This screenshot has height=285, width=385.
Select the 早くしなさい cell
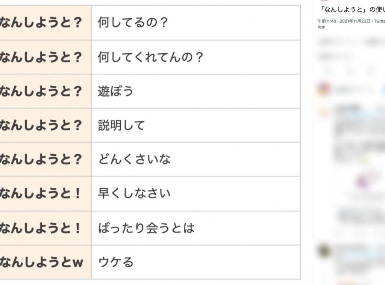click(196, 193)
